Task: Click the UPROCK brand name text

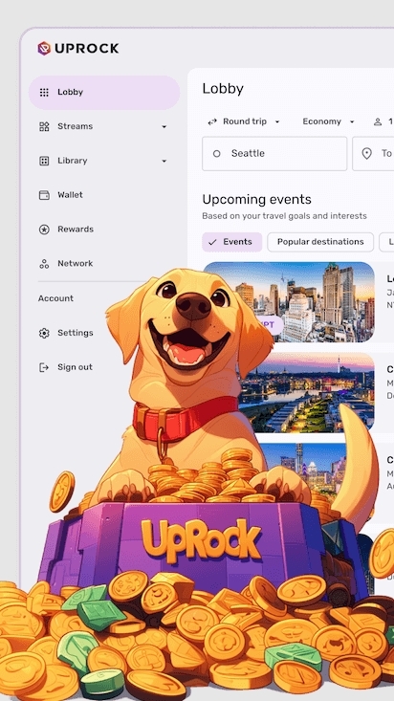Action: (87, 48)
